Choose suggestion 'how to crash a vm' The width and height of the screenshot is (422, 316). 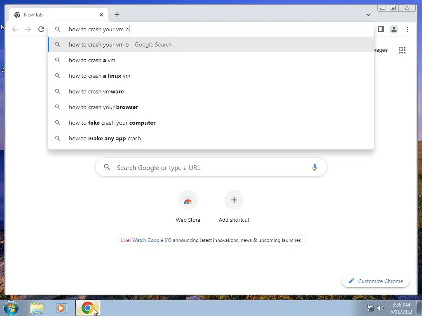pos(211,60)
